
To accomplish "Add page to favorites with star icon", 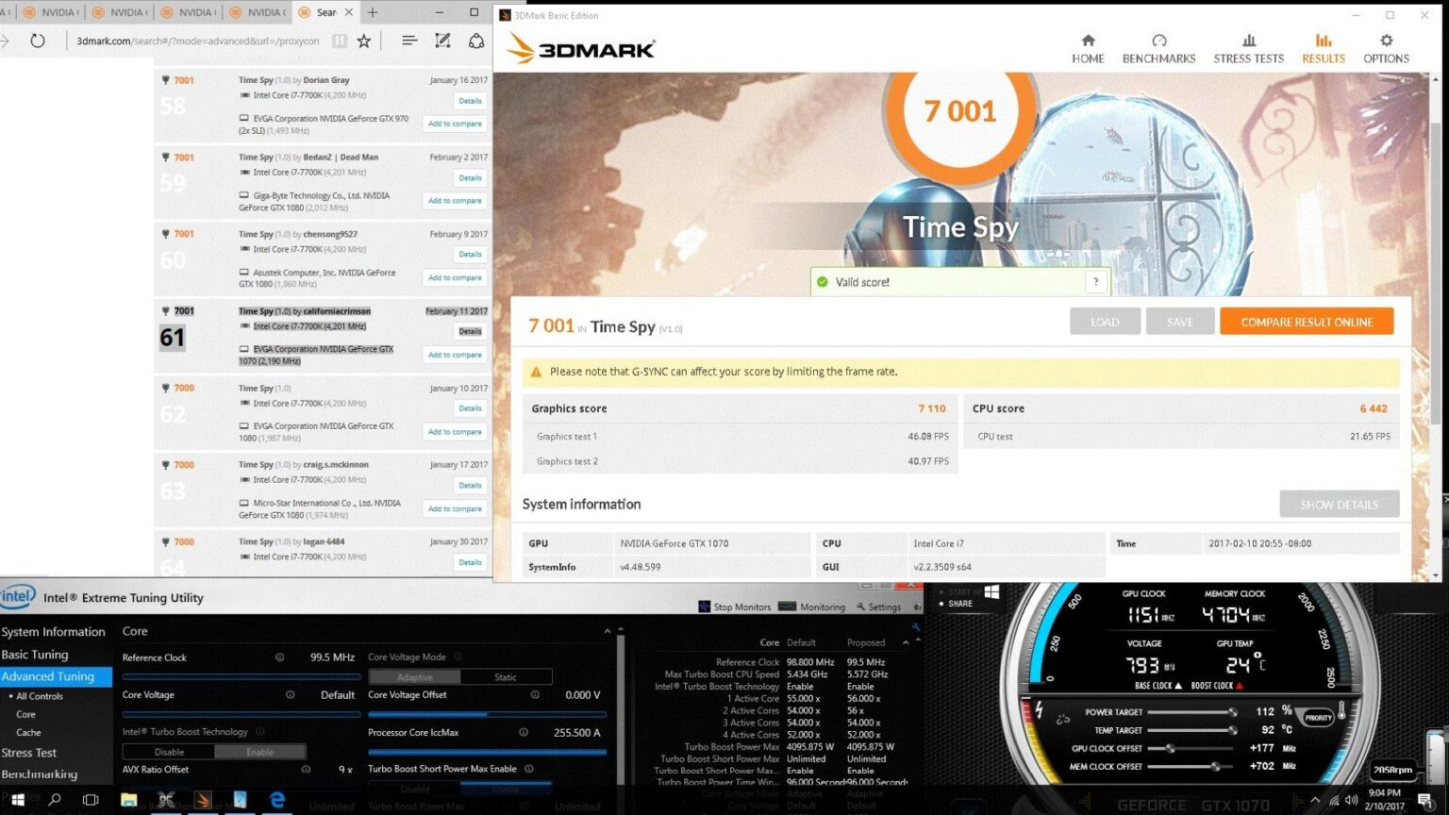I will [x=364, y=41].
